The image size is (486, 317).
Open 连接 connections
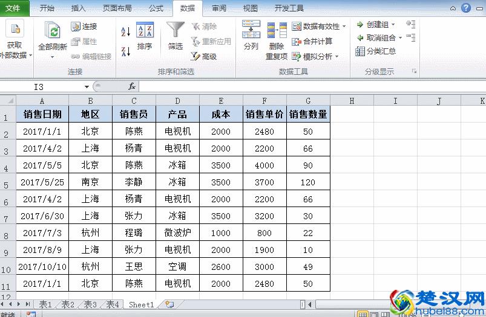point(84,27)
